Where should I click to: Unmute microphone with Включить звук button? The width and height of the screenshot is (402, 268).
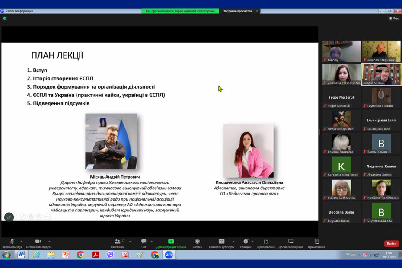(12, 242)
